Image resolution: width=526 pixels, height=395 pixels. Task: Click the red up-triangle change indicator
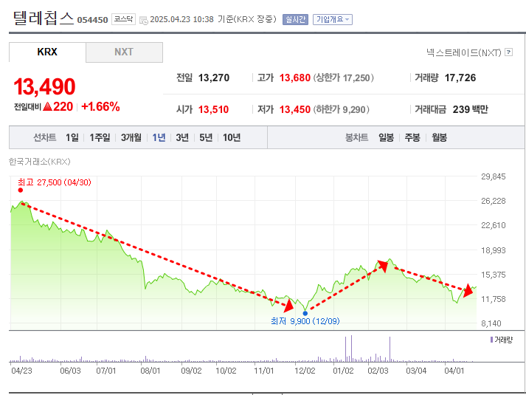coord(48,107)
